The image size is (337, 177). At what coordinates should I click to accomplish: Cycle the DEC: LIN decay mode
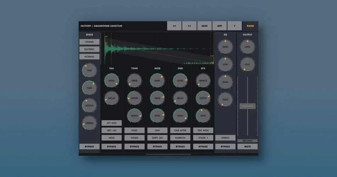[x=111, y=130]
